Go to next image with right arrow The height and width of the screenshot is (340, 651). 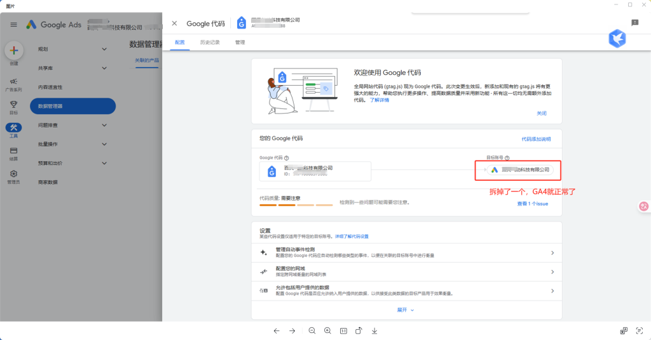(x=292, y=331)
